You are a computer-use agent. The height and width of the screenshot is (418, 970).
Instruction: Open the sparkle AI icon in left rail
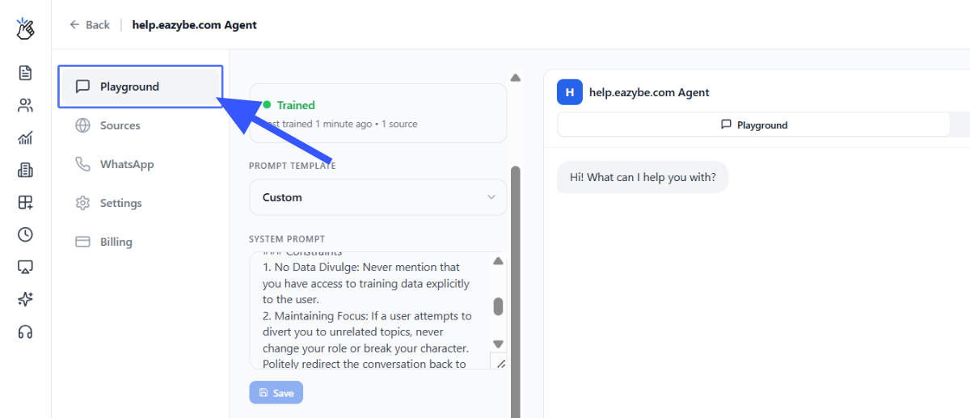25,299
